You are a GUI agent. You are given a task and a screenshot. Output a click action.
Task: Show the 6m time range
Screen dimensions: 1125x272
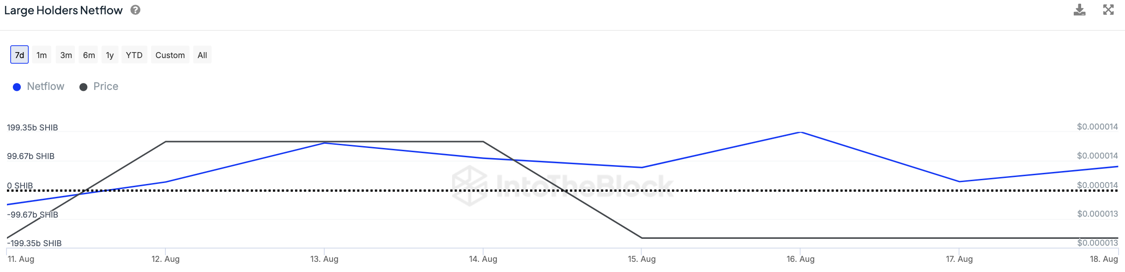[x=89, y=55]
